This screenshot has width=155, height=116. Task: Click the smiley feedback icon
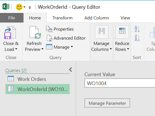(19, 7)
